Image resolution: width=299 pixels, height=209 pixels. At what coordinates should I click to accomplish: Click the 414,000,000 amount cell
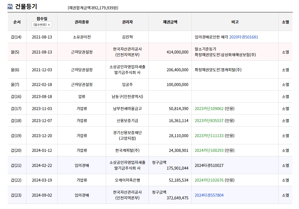pyautogui.click(x=170, y=52)
